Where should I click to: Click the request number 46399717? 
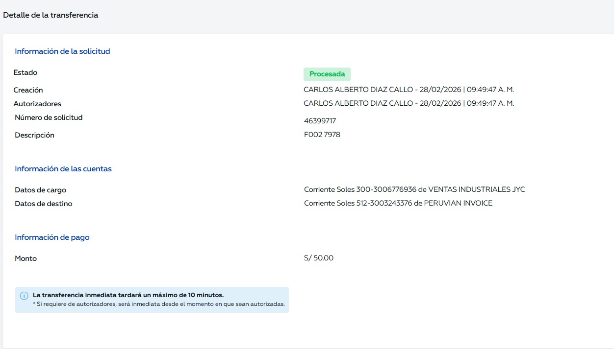tap(320, 121)
